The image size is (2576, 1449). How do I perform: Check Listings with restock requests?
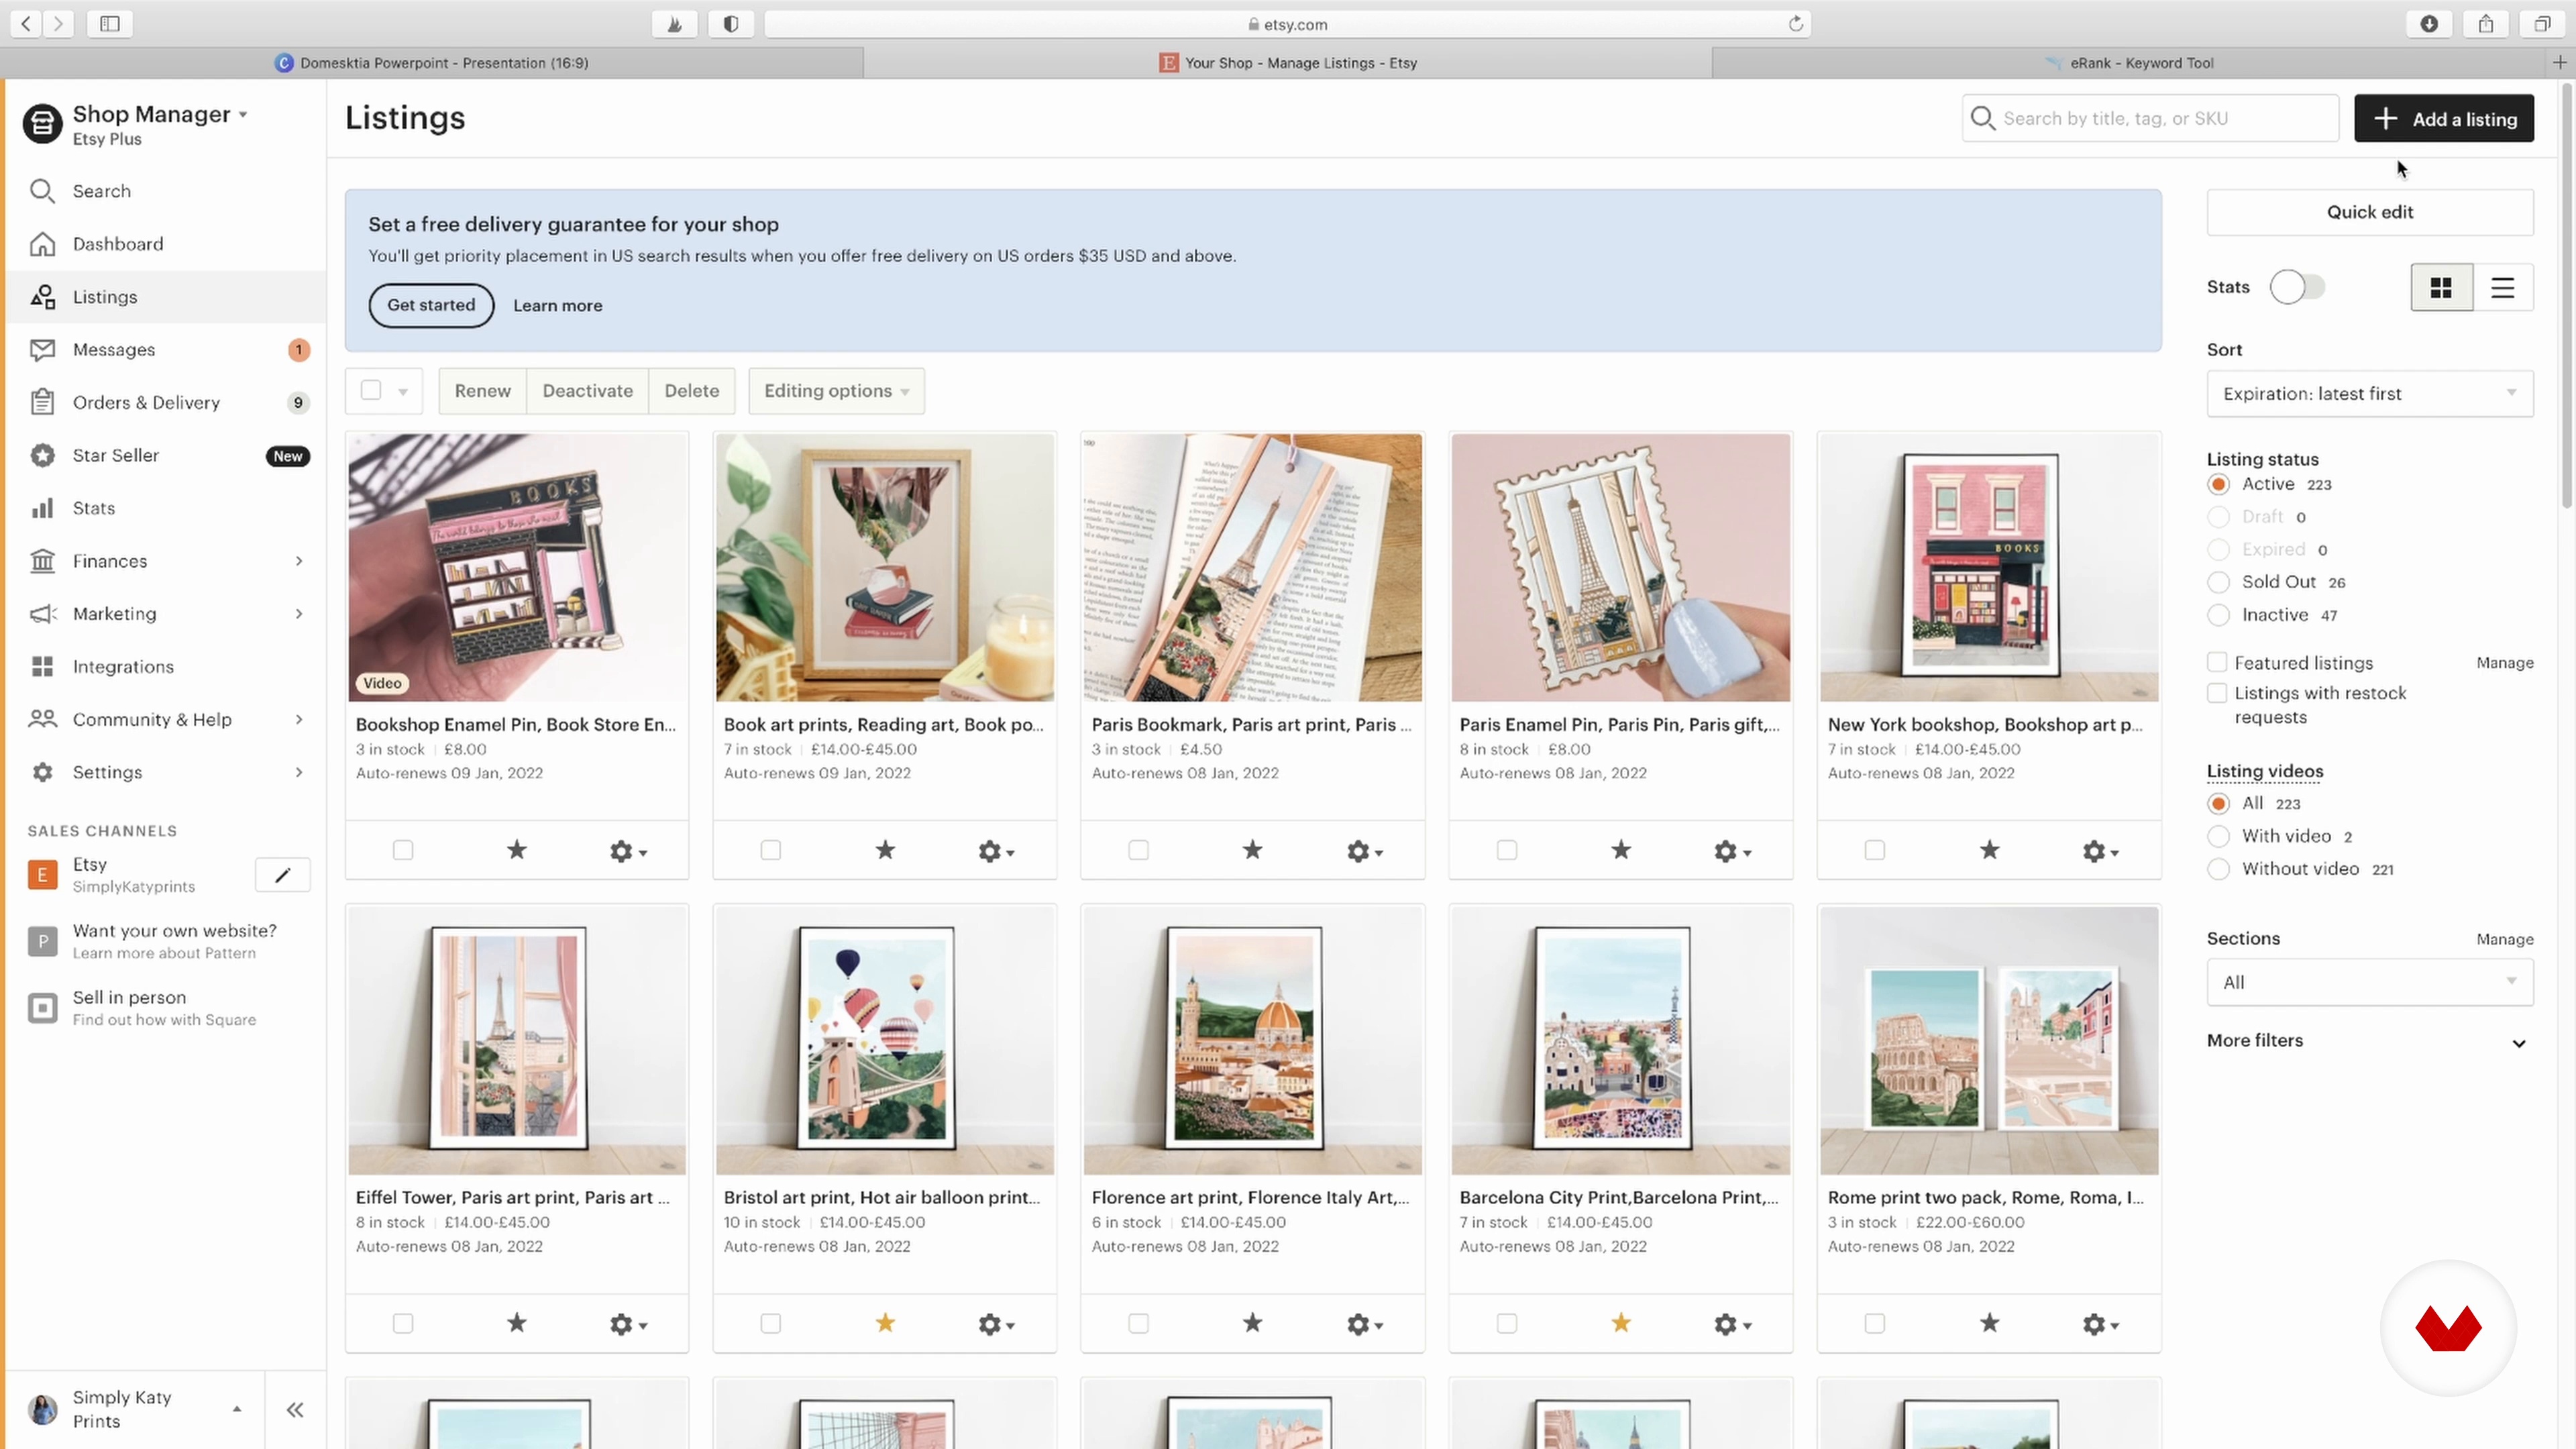pos(2217,693)
